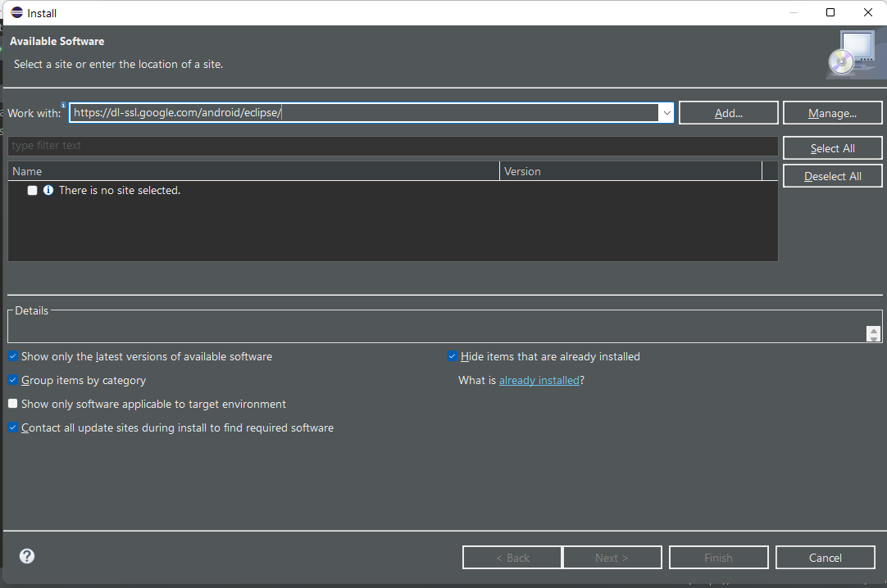887x588 pixels.
Task: Close the Install window
Action: 868,12
